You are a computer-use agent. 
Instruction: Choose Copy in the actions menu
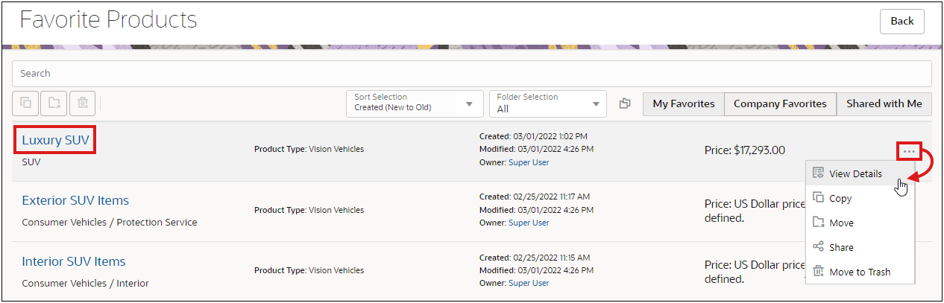click(840, 198)
